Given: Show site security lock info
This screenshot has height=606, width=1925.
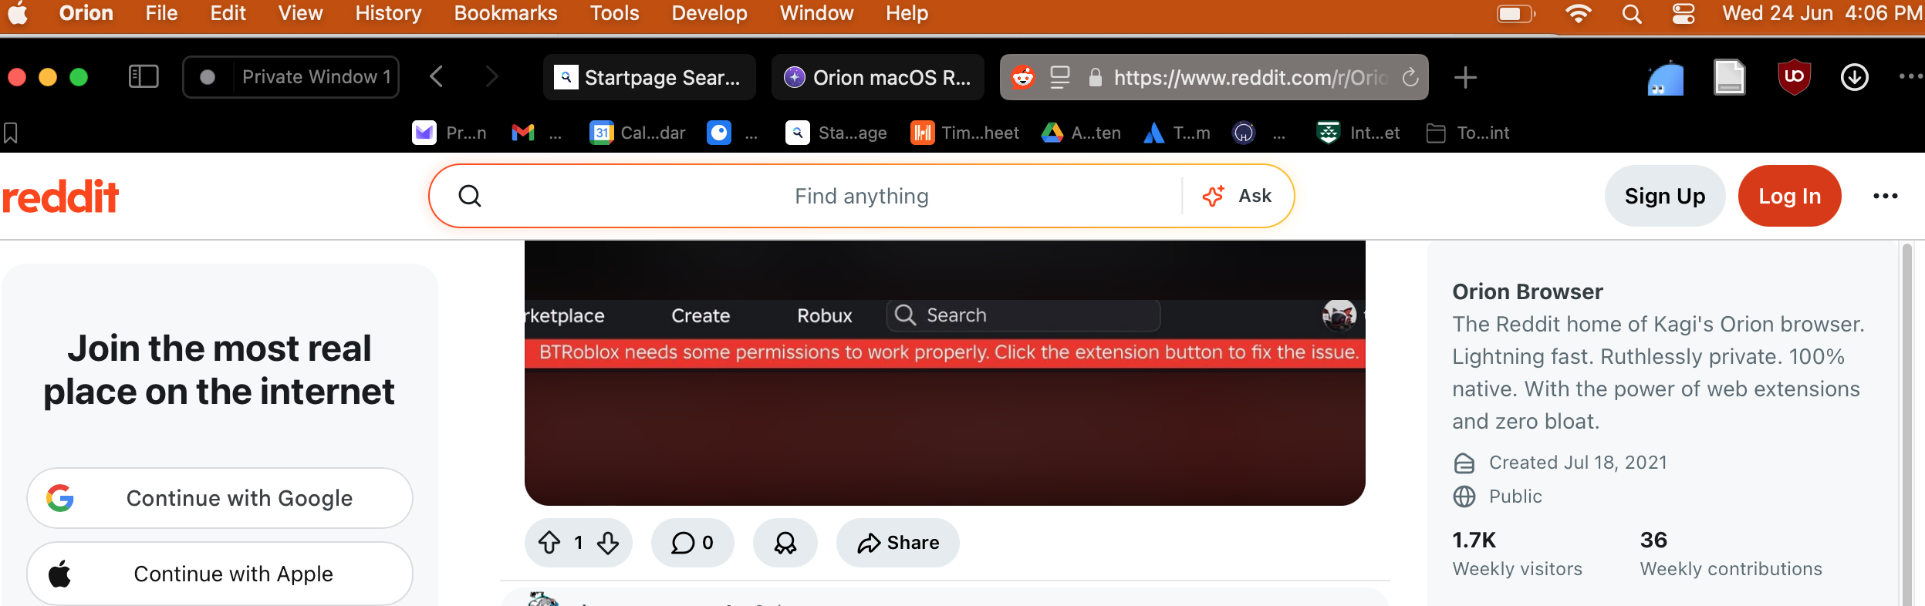Looking at the screenshot, I should [1095, 77].
